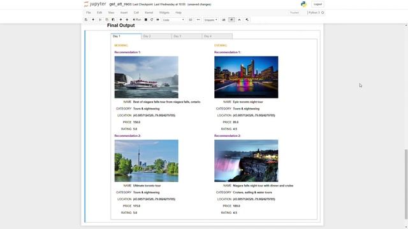Click the toolbar icon right of the keyboard icon

pos(198,20)
